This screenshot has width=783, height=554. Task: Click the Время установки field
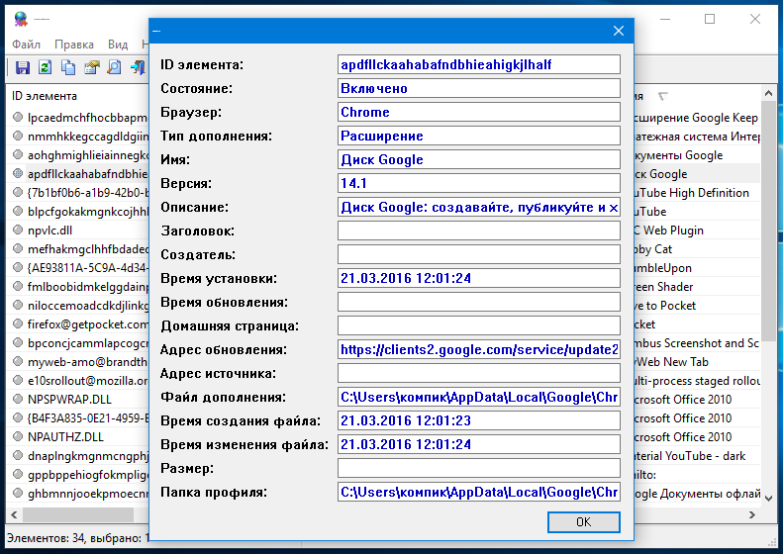tap(479, 278)
